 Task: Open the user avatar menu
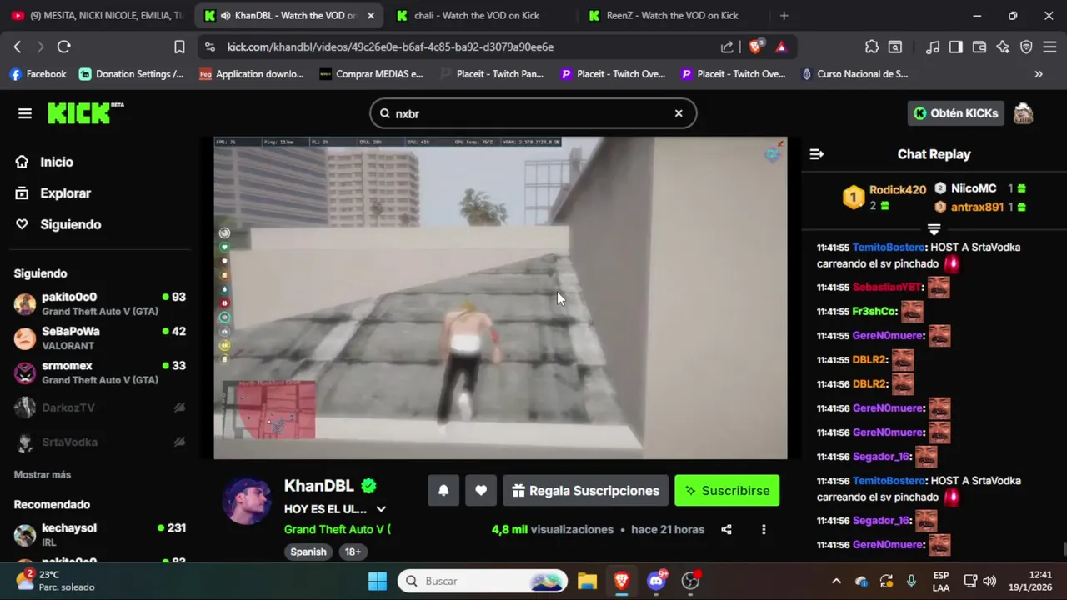[x=1023, y=113]
